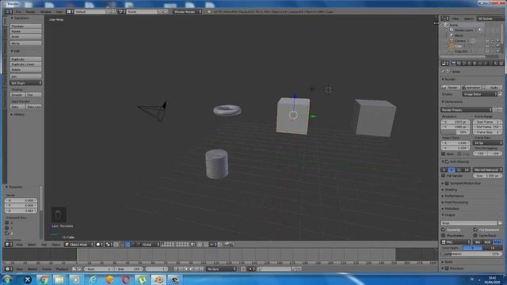Click the Animation render button
Viewport: 507px width, 285px height.
(471, 87)
